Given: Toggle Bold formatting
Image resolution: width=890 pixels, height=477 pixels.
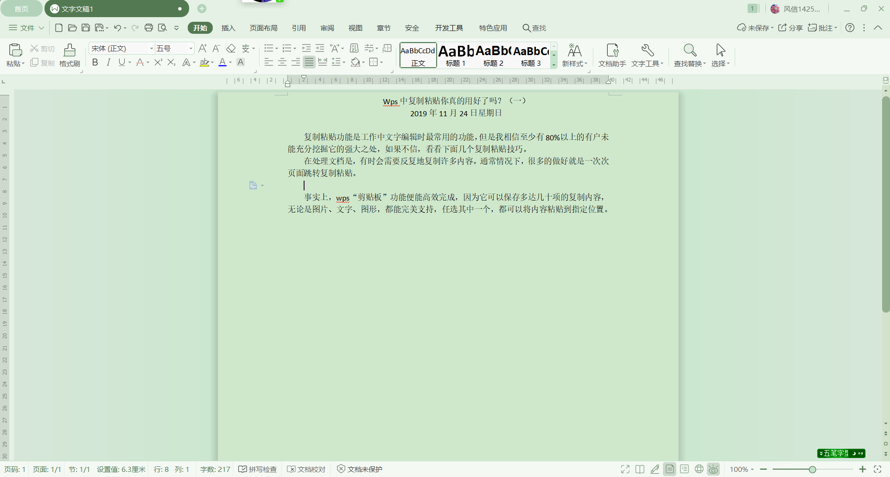Looking at the screenshot, I should pyautogui.click(x=95, y=62).
